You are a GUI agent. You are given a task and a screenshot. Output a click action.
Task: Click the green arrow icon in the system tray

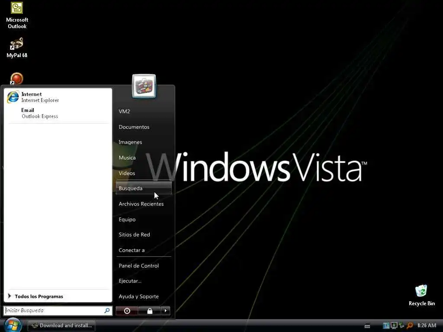401,326
